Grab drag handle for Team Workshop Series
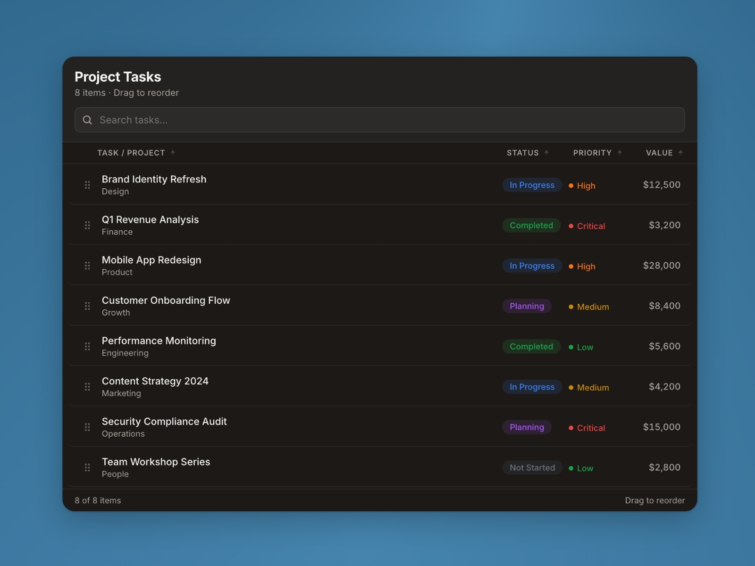The width and height of the screenshot is (755, 566). 87,467
